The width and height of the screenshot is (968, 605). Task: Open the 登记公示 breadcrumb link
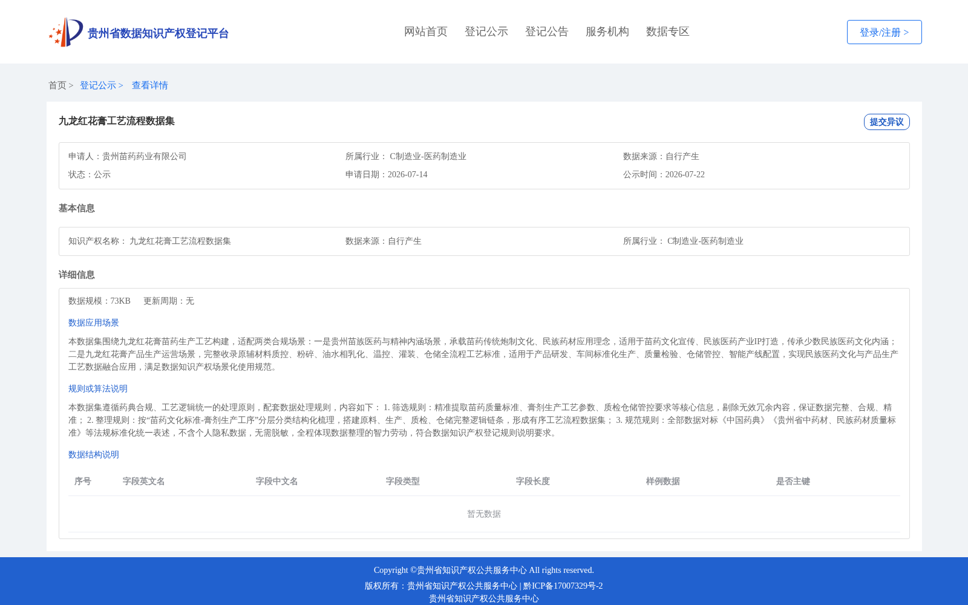click(98, 85)
